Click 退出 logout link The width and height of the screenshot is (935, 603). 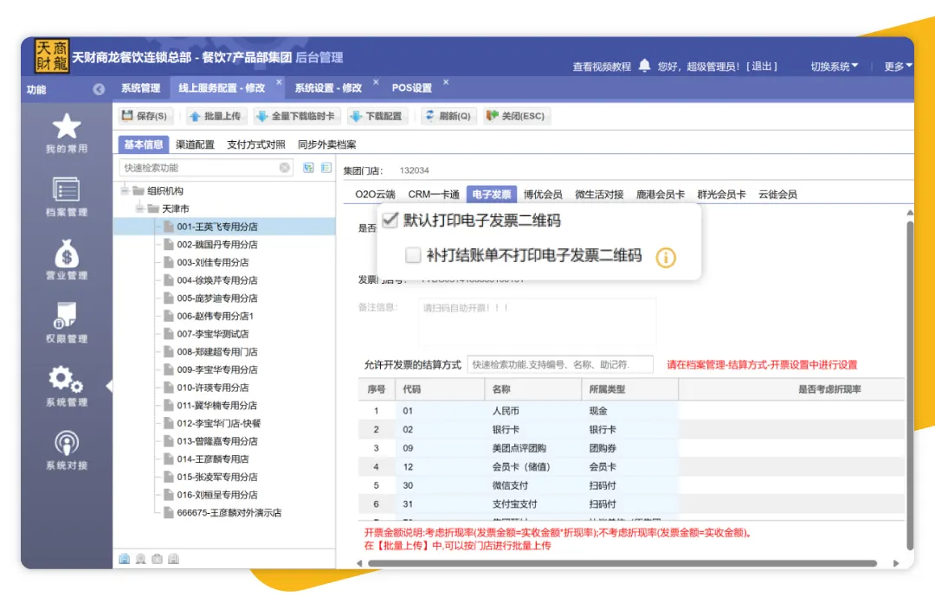762,67
